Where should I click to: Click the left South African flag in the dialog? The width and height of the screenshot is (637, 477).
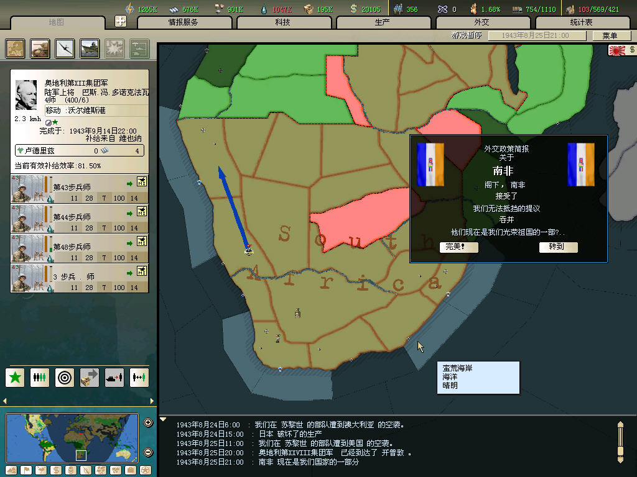point(430,164)
